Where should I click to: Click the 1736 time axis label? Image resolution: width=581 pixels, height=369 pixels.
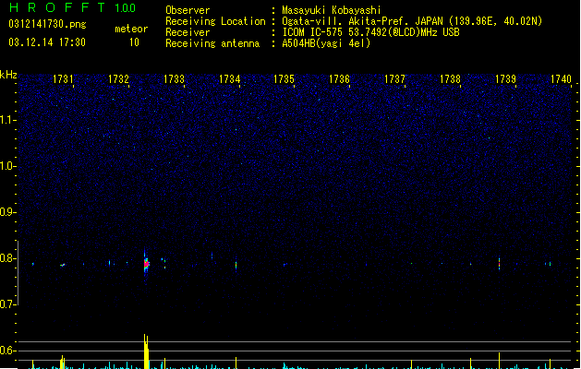click(x=339, y=79)
